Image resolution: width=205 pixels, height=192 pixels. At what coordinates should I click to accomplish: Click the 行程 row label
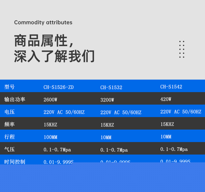point(9,137)
